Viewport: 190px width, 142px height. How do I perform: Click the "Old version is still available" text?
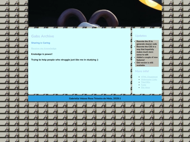click(x=145, y=64)
